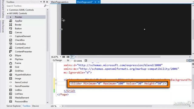Choose the CheckBox control icon
This screenshot has width=194, height=109.
point(11,40)
